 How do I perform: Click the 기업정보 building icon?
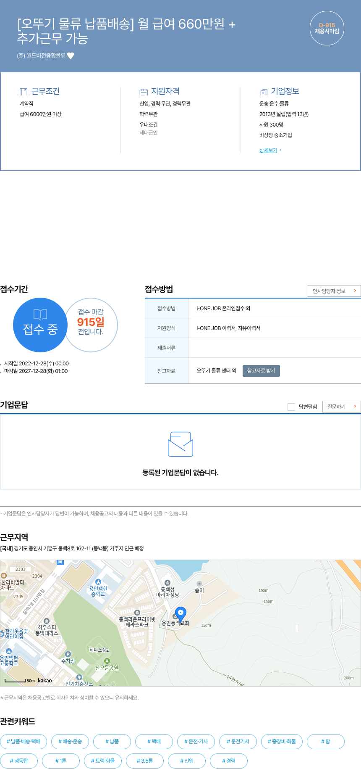264,92
